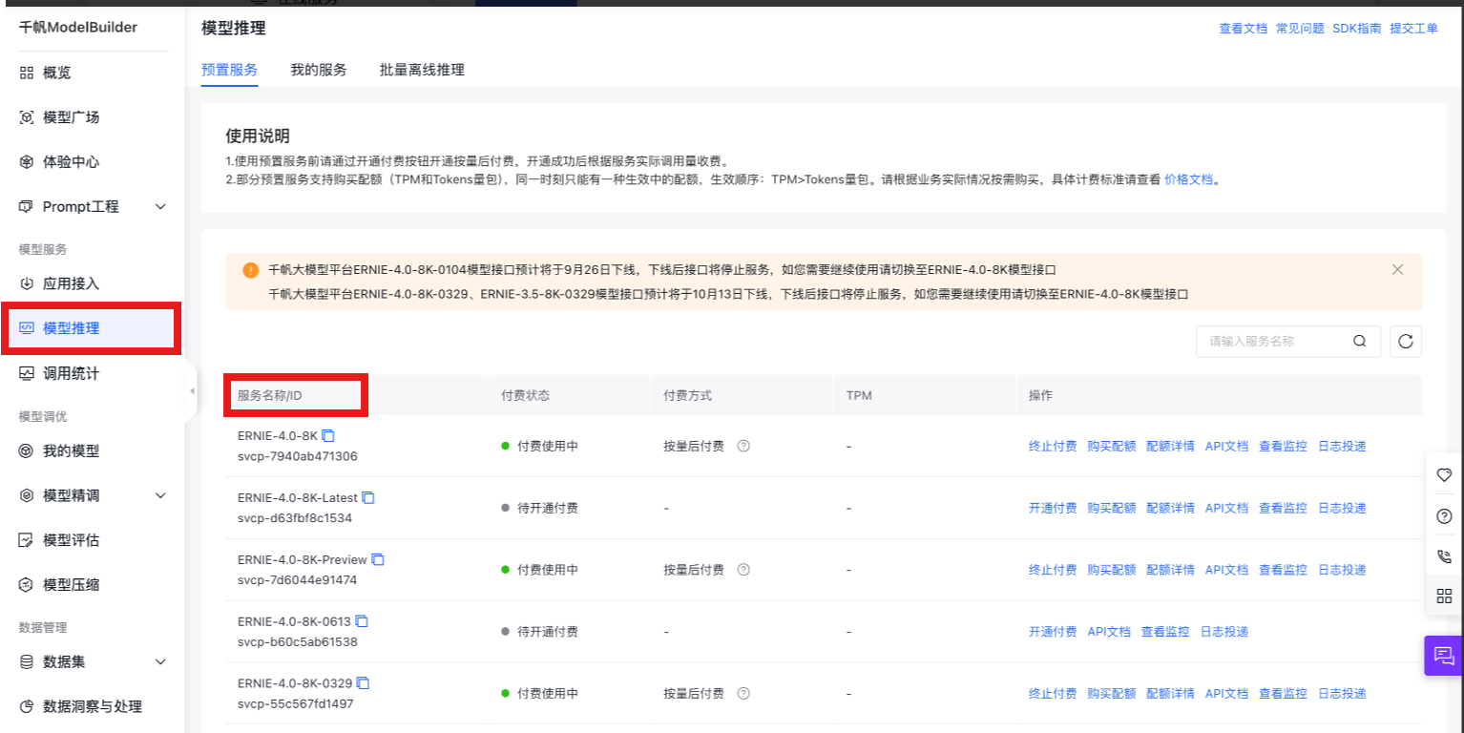1464x733 pixels.
Task: Click the 数据集 database icon
Action: point(27,661)
